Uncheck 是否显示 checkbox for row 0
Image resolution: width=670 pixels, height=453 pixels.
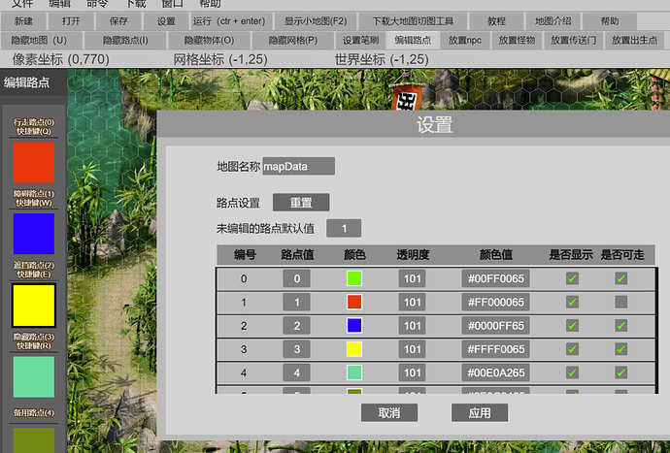pos(572,278)
